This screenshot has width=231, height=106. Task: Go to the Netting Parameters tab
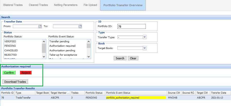point(66,5)
